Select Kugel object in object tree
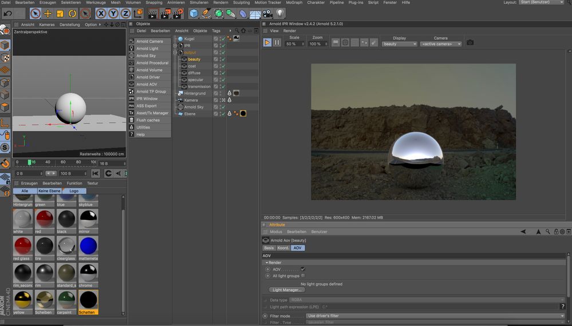Image resolution: width=572 pixels, height=326 pixels. click(x=190, y=39)
